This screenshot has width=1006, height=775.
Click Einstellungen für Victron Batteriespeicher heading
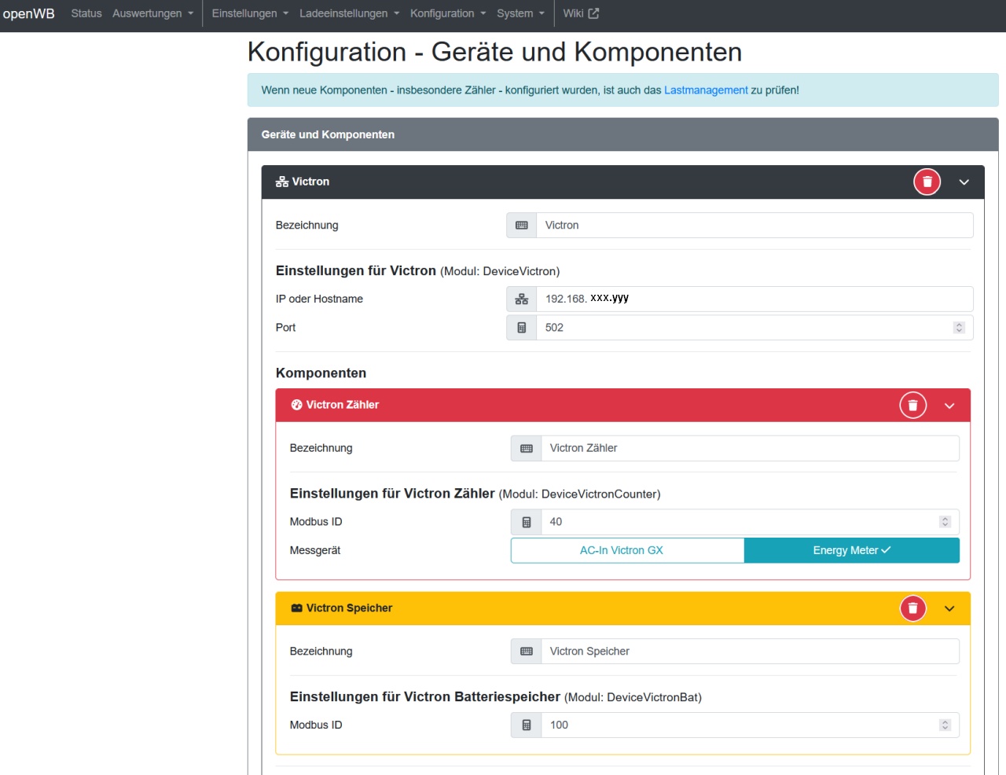point(495,697)
